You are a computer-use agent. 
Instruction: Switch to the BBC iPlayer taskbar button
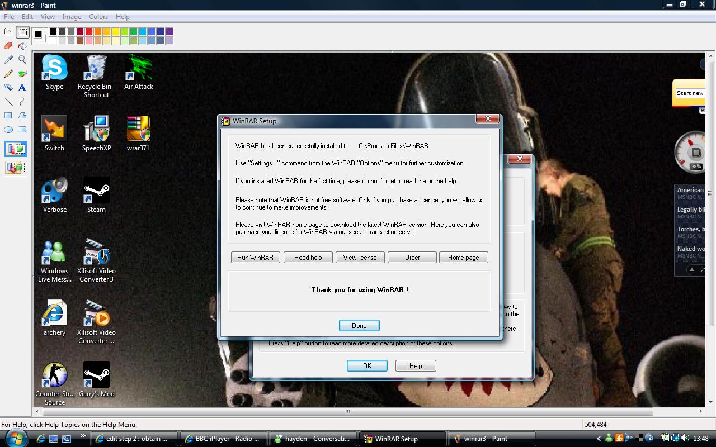coord(224,439)
